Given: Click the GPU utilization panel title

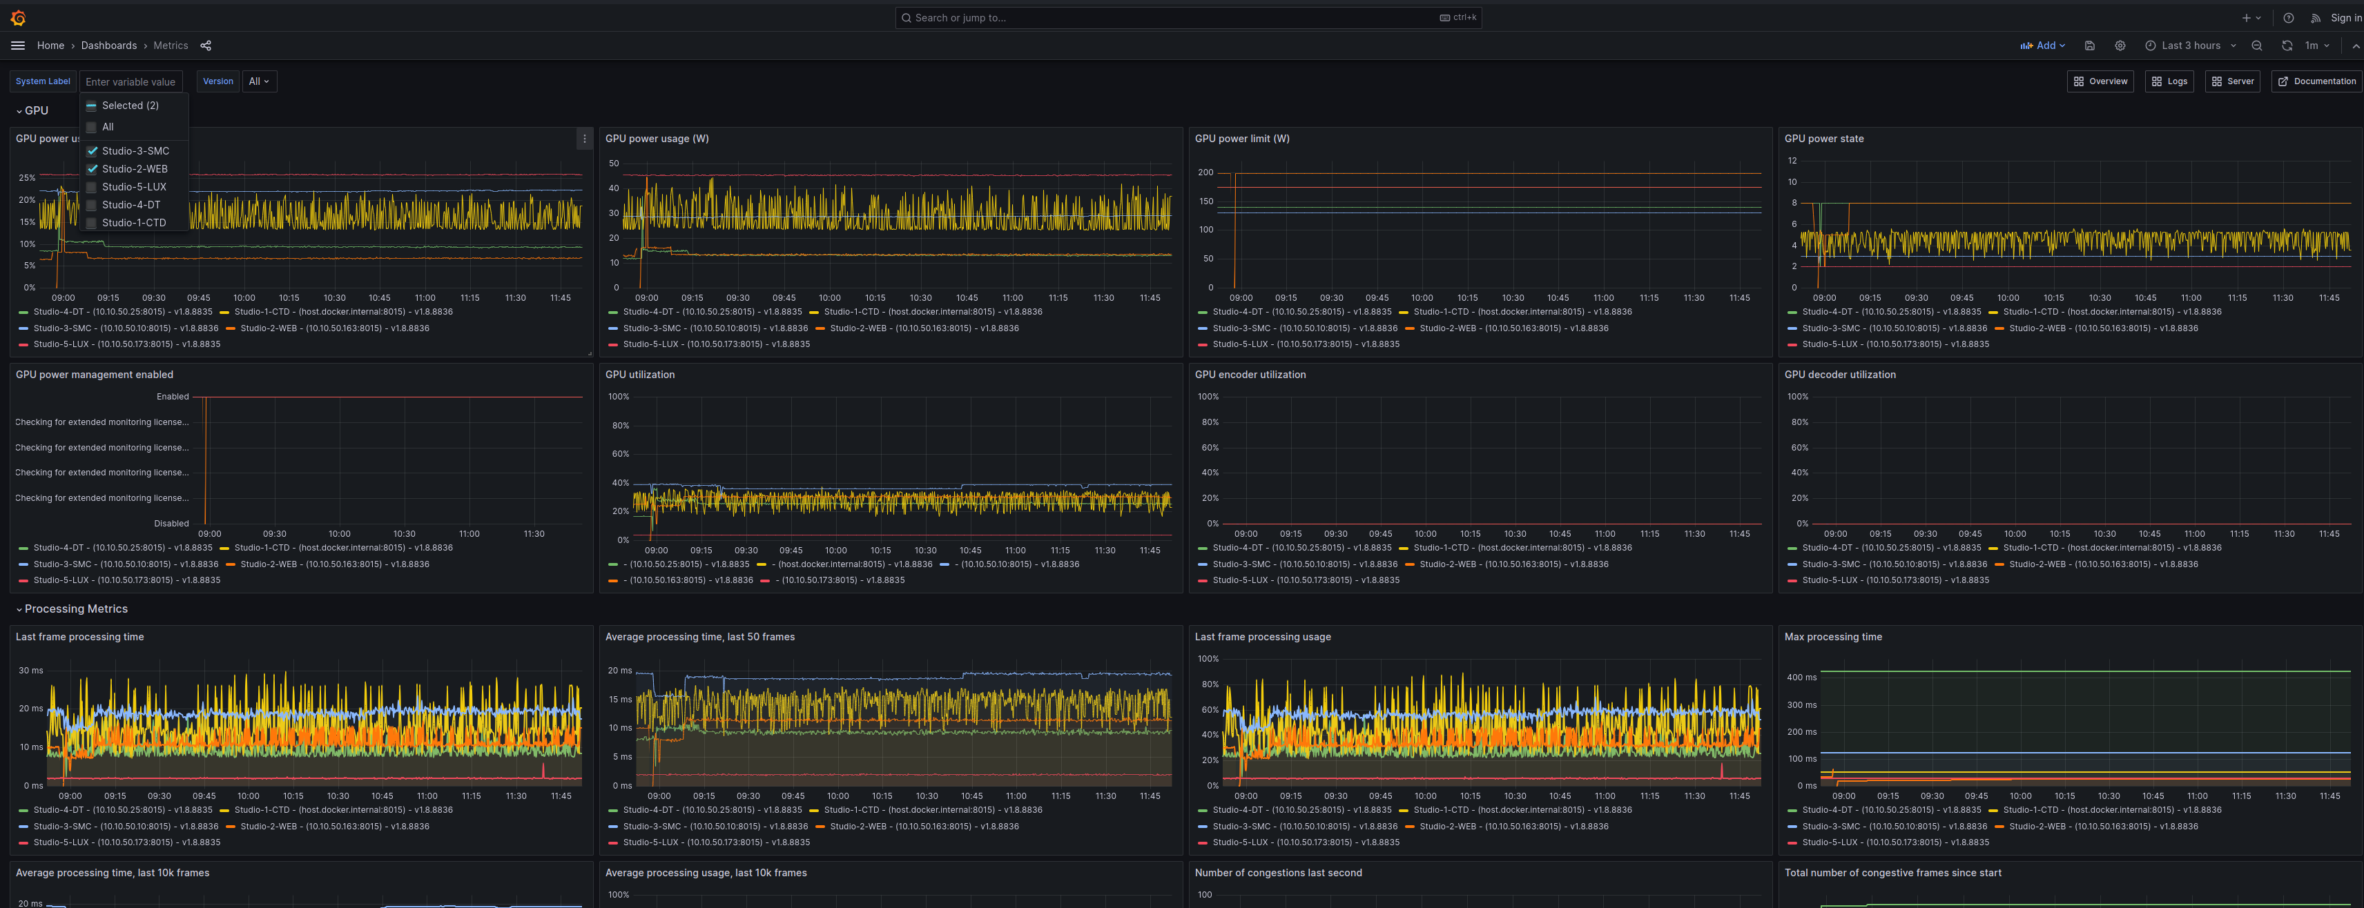Looking at the screenshot, I should click(639, 375).
